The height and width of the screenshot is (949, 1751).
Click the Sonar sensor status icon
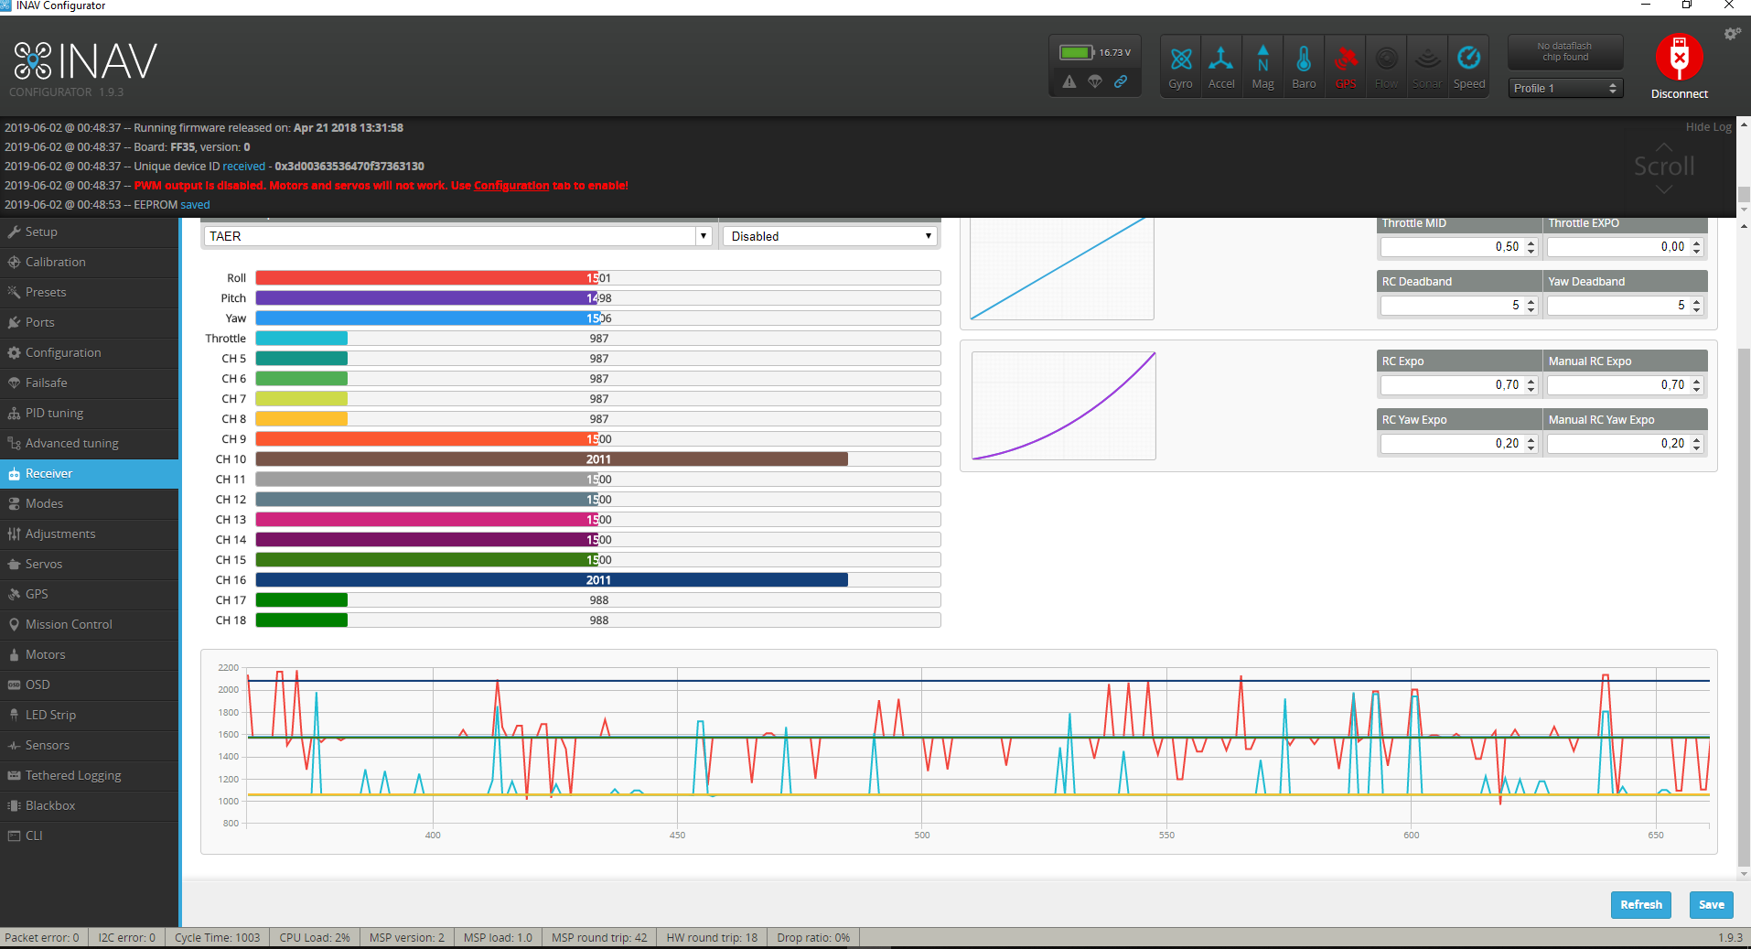1427,64
